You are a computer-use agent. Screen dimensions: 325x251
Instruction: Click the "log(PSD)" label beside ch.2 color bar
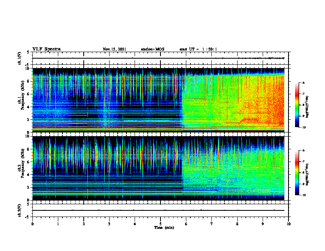click(307, 175)
